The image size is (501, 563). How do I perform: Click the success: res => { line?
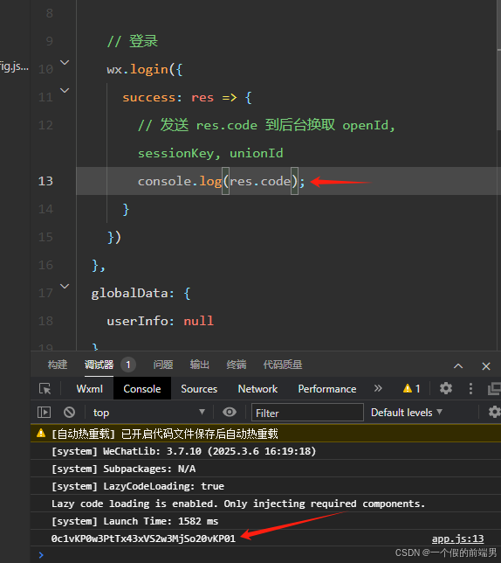coord(187,97)
